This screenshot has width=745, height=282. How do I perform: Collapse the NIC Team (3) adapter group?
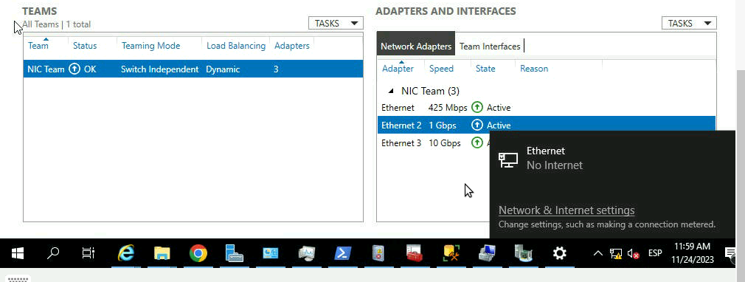391,91
